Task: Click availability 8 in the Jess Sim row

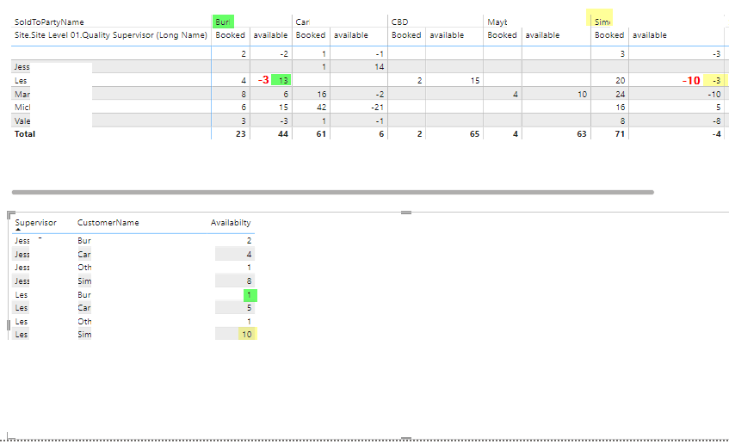Action: pos(250,281)
